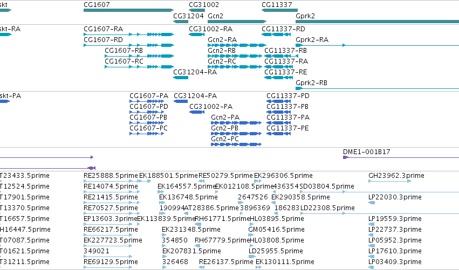This screenshot has width=459, height=270.
Task: Click protein CG11337-PA
Action: click(x=278, y=123)
